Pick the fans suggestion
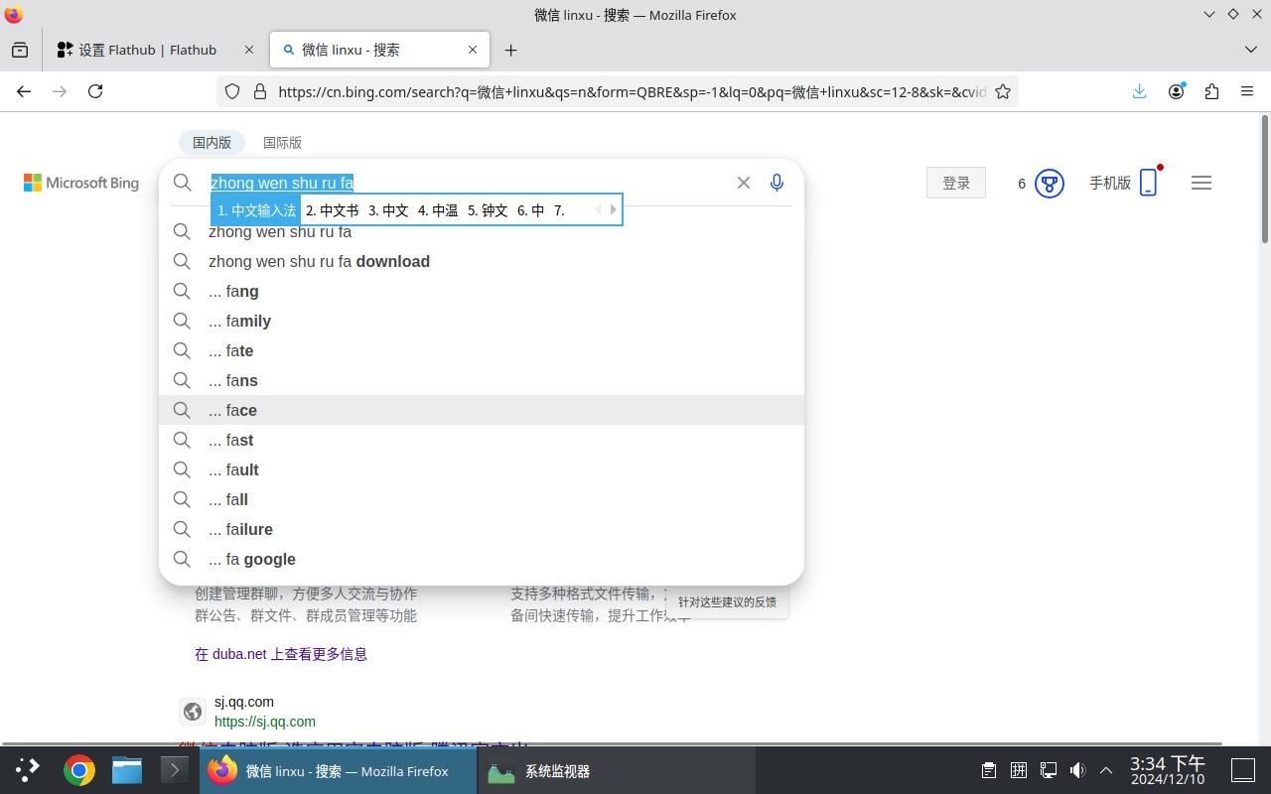 point(482,380)
